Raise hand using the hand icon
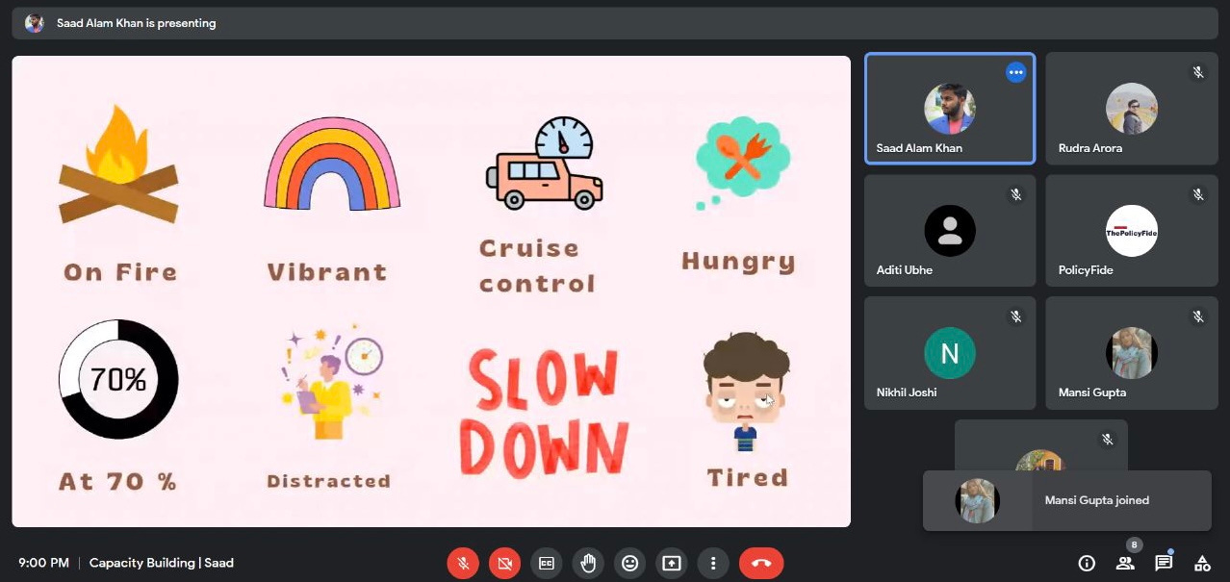1230x582 pixels. coord(588,563)
